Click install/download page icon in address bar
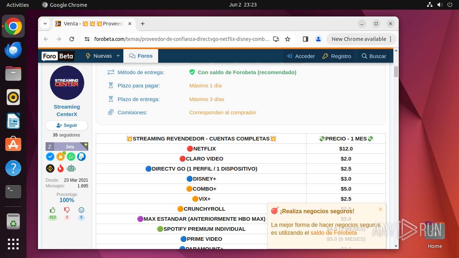The image size is (459, 258). [276, 39]
